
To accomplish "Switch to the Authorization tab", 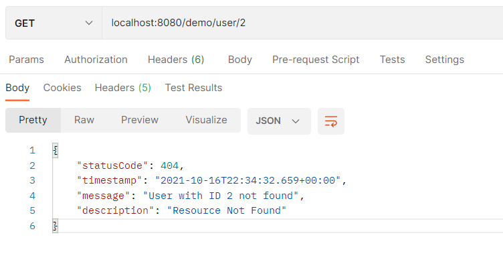I will click(96, 60).
